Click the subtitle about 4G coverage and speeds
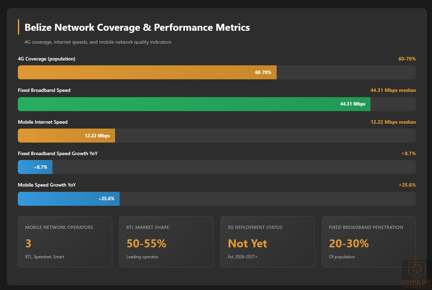 pos(98,42)
